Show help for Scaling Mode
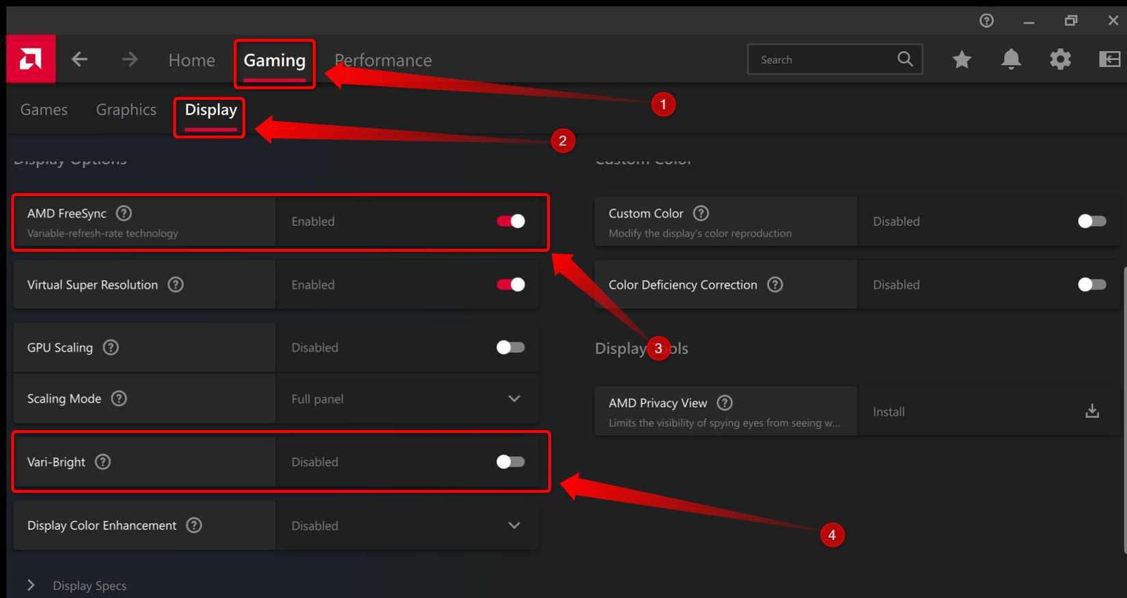 pyautogui.click(x=119, y=399)
